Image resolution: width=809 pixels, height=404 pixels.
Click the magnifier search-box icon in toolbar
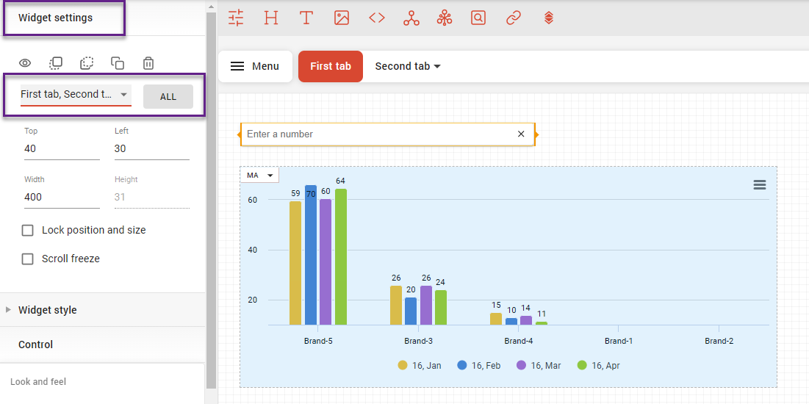[478, 18]
